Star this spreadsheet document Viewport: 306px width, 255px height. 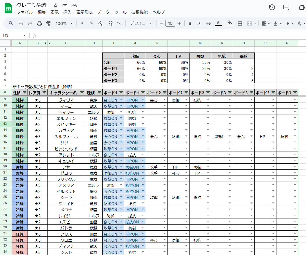click(56, 6)
